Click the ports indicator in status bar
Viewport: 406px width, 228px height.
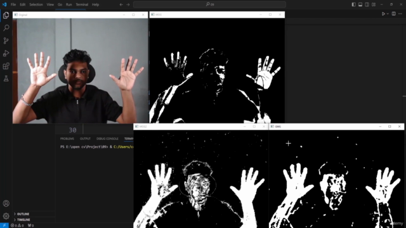point(30,225)
